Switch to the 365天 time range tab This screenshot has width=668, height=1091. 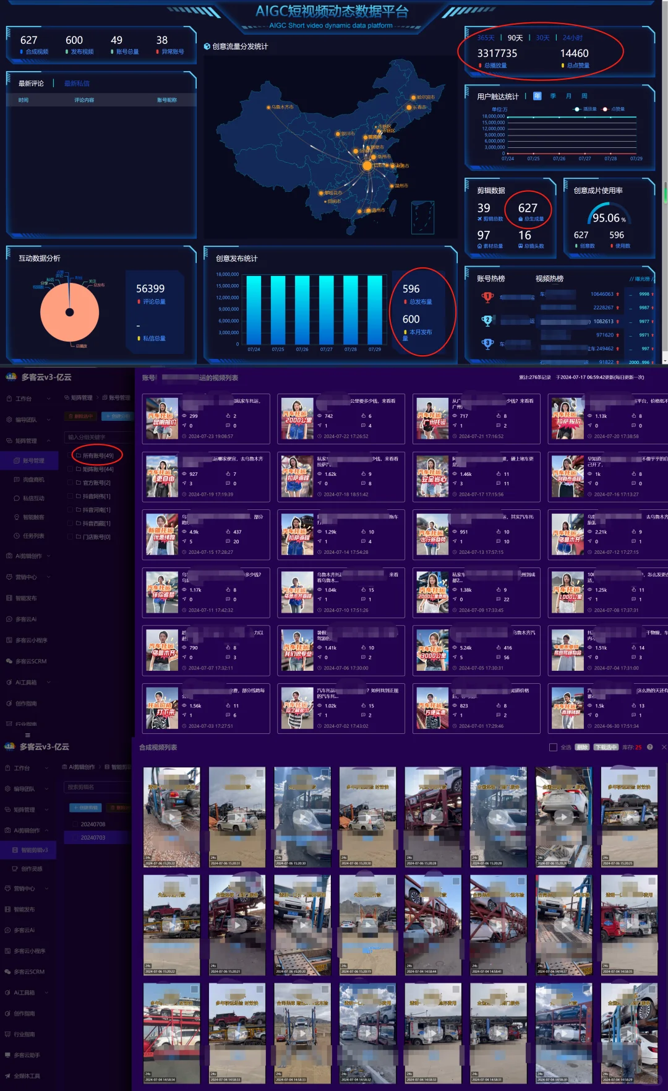(486, 38)
